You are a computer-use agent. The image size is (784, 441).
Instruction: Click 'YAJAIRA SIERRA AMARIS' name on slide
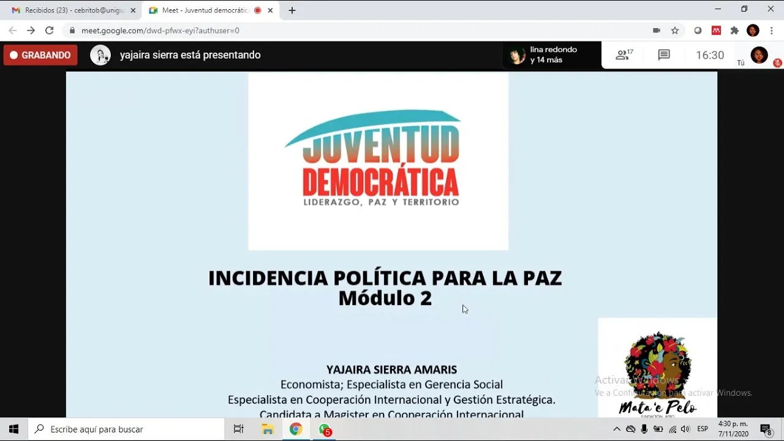click(391, 370)
